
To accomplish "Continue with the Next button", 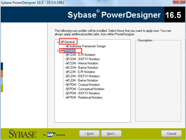I will [111, 134].
